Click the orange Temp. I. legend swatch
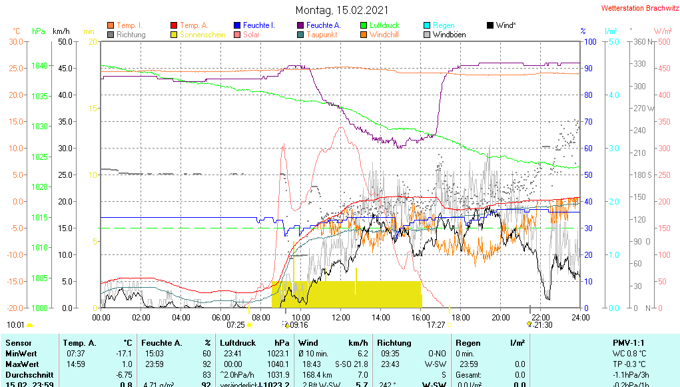 (x=111, y=25)
